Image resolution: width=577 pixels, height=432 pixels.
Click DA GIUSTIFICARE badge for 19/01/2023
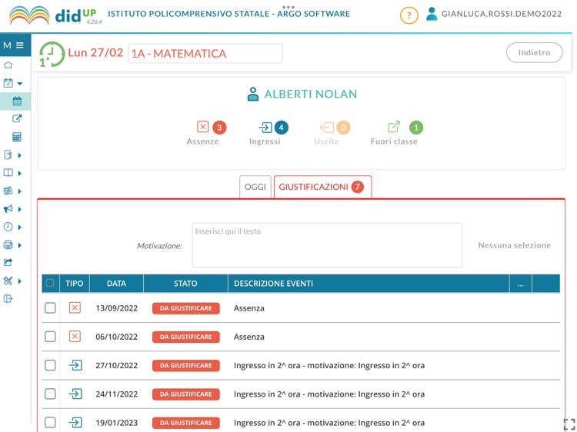186,423
